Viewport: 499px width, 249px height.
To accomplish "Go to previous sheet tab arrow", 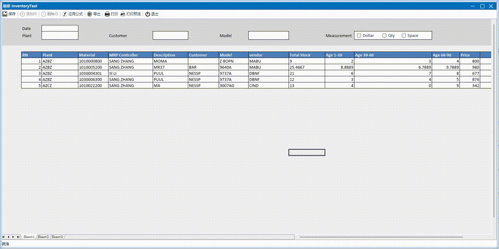I will click(8, 237).
